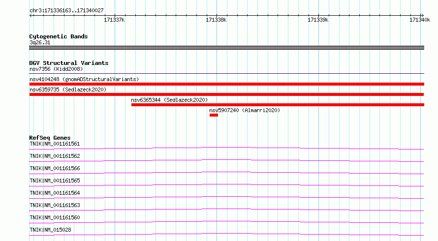Open variant nsv7356 (Kidd2008) label

[x=56, y=69]
